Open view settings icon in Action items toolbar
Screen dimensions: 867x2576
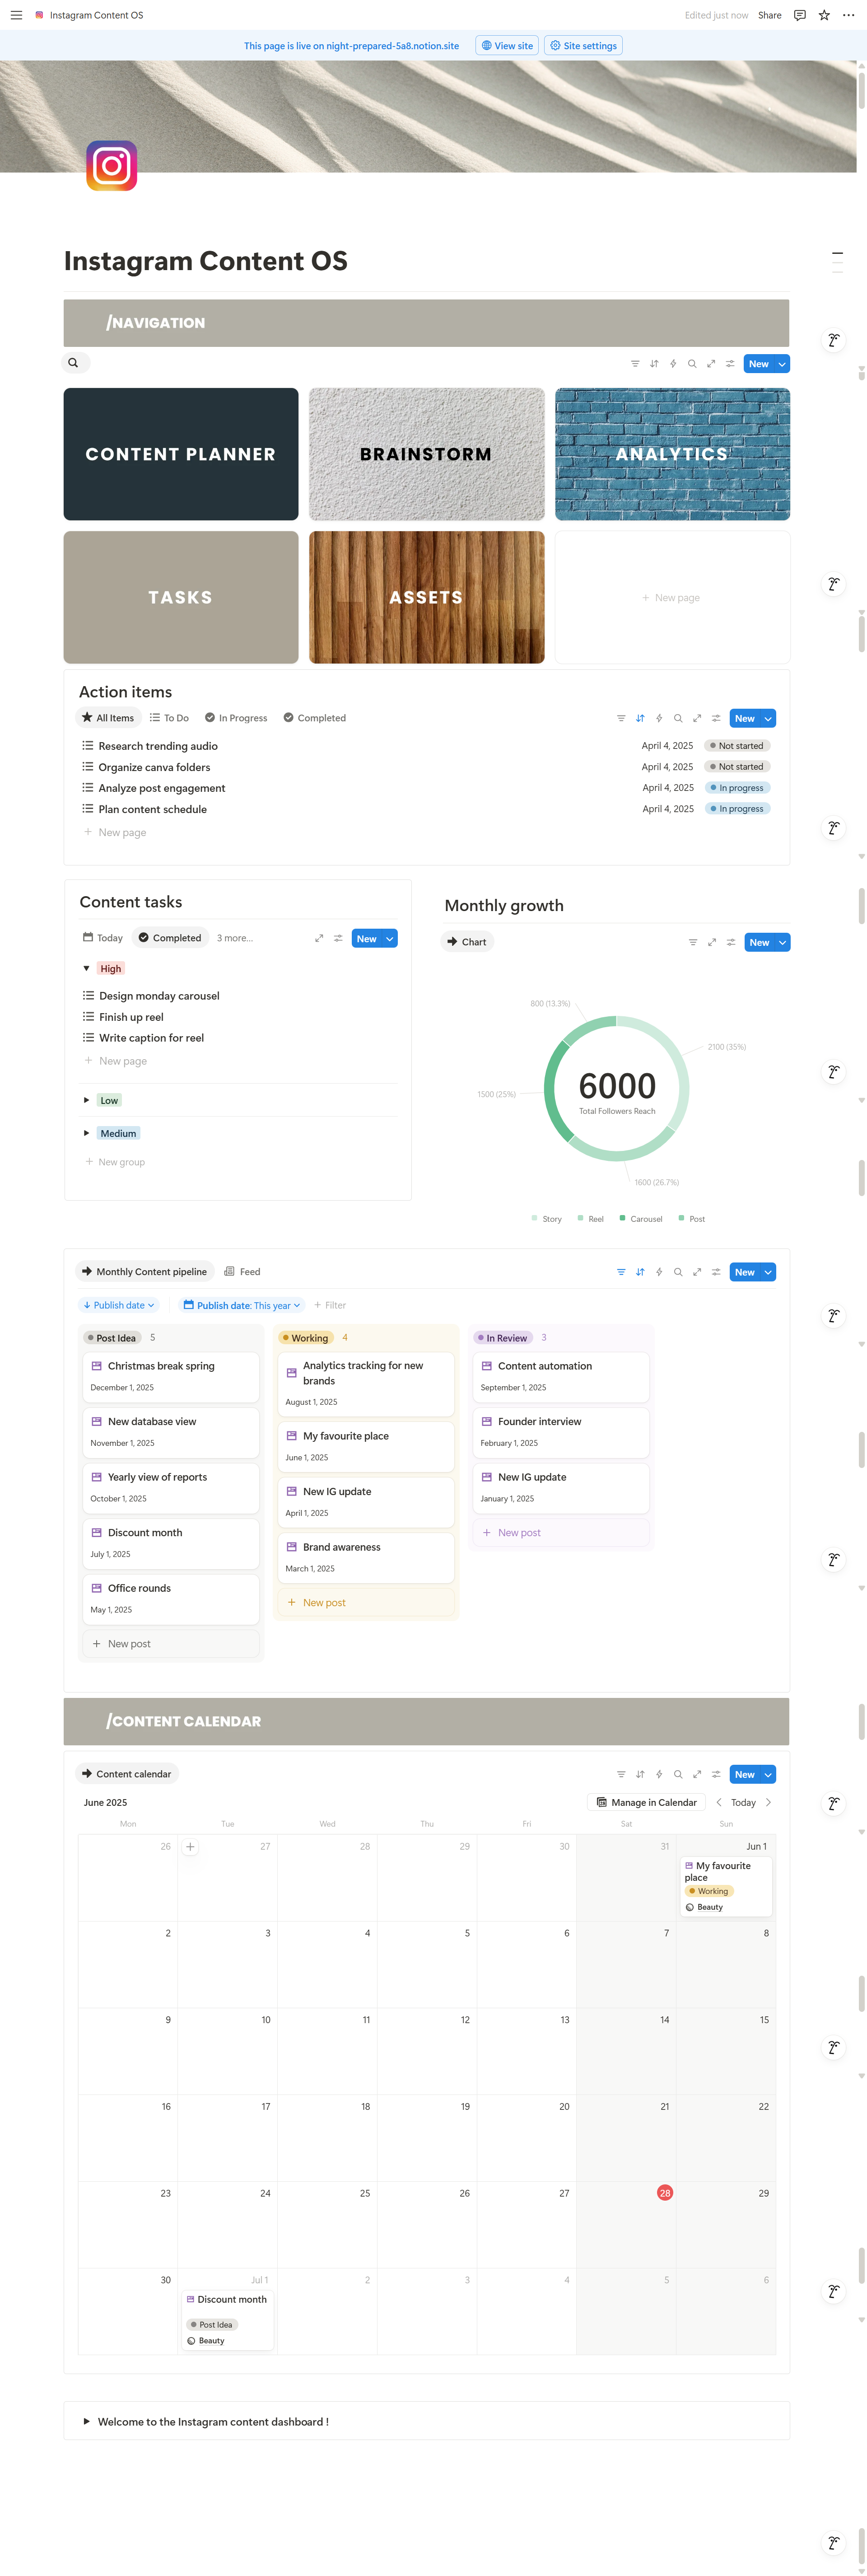(716, 718)
